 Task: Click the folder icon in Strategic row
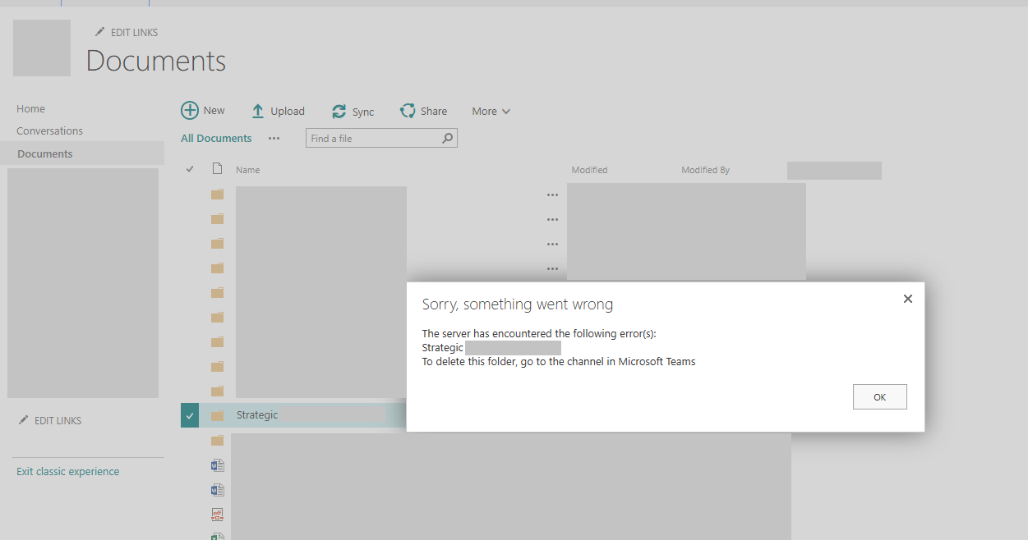[217, 415]
